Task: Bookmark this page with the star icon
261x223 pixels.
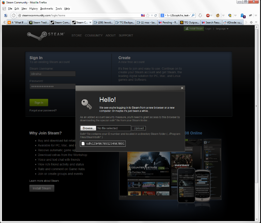Action: [x=148, y=16]
